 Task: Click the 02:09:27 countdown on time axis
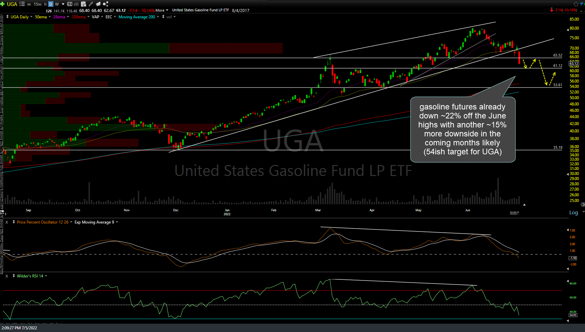[514, 213]
